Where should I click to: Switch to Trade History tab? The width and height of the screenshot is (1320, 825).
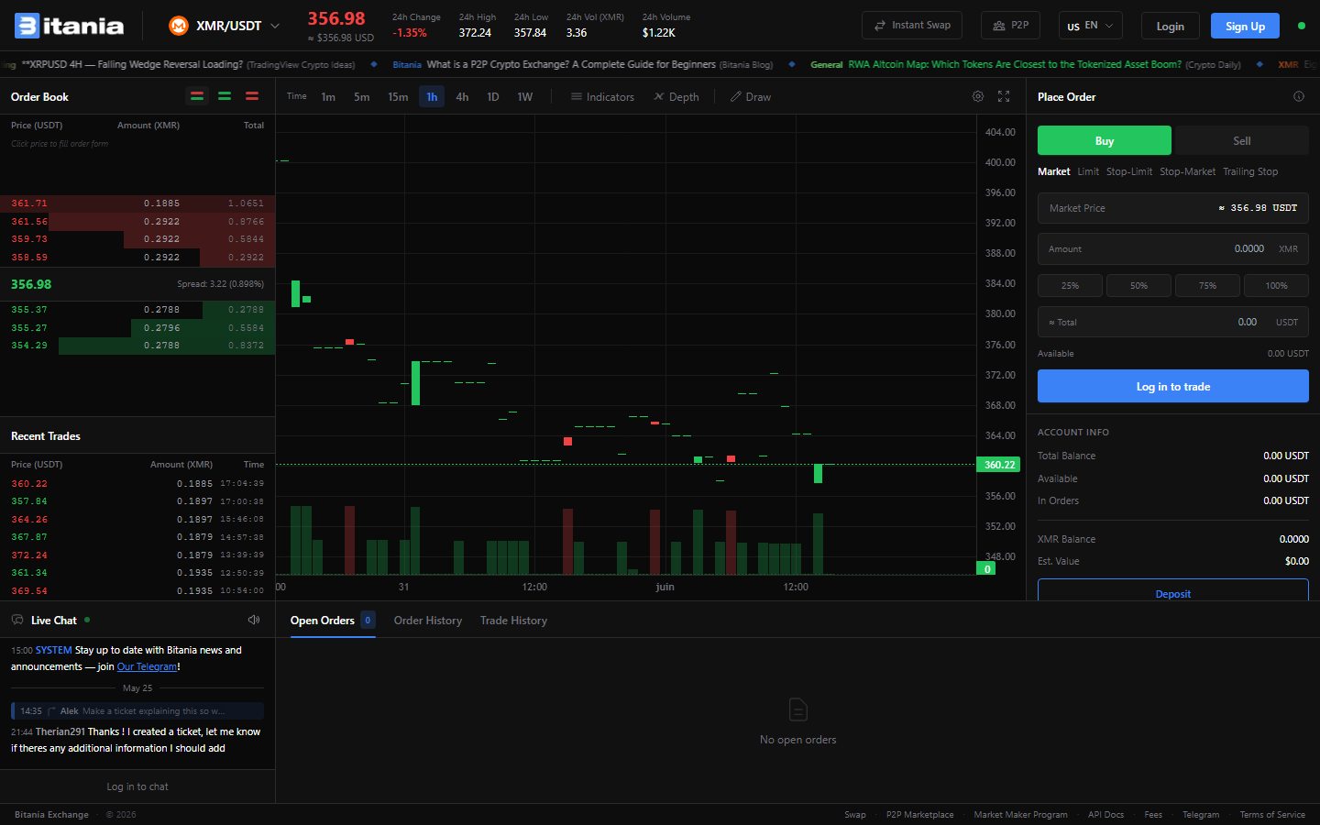click(513, 621)
